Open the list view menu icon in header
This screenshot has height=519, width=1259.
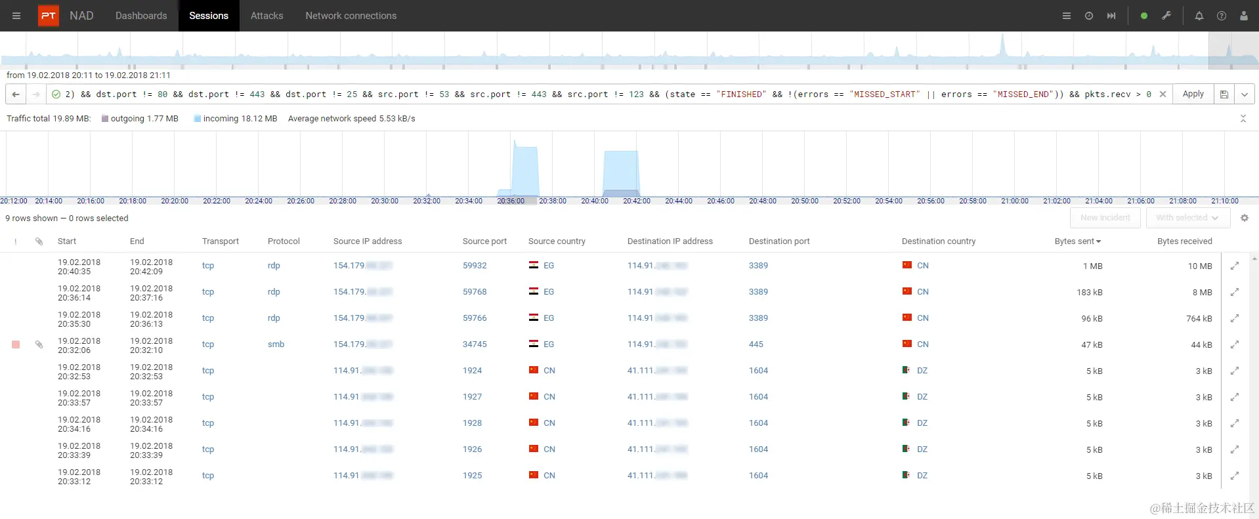tap(1067, 16)
